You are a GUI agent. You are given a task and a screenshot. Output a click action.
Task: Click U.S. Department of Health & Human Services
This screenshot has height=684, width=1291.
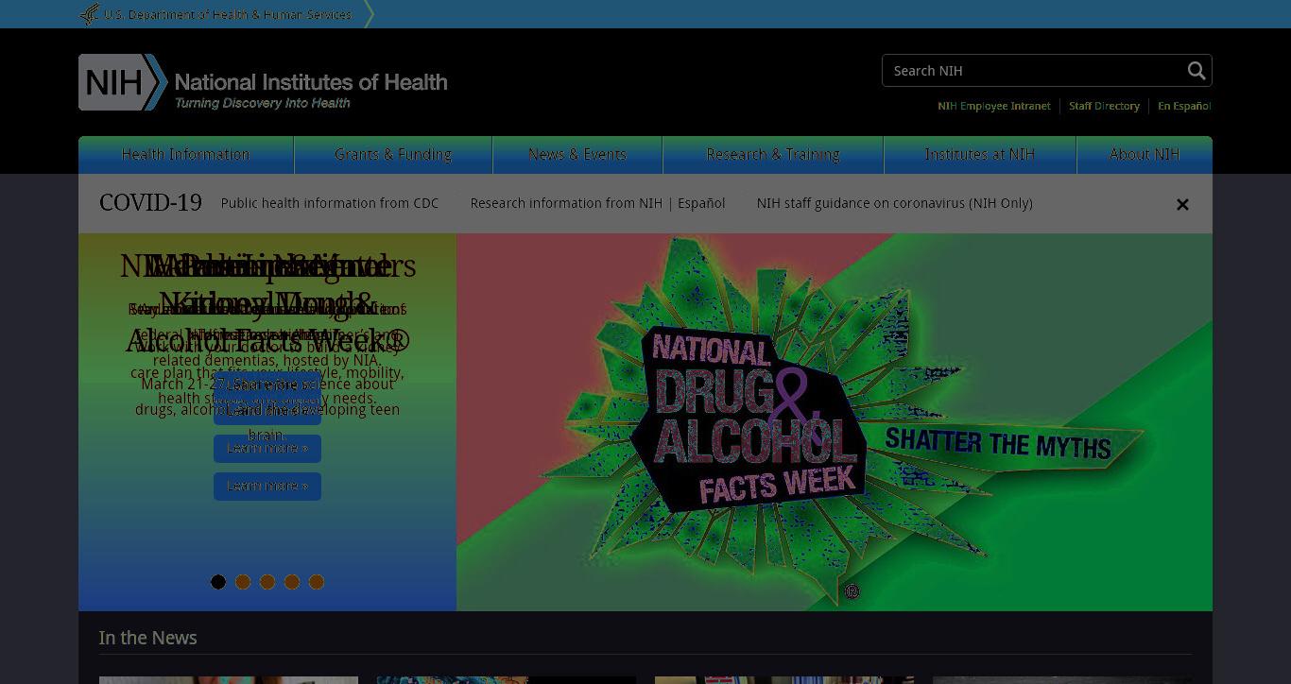point(228,14)
